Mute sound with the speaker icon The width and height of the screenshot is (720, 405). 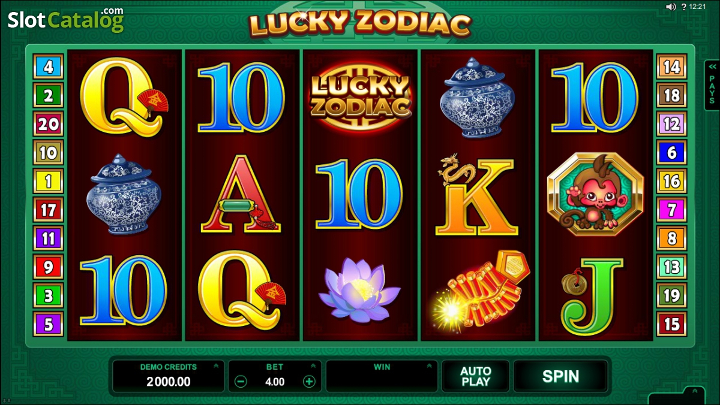pos(671,7)
